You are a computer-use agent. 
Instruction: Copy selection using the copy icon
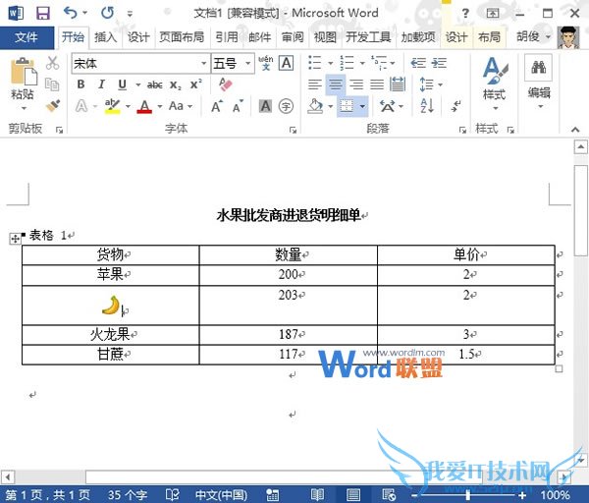(x=52, y=84)
